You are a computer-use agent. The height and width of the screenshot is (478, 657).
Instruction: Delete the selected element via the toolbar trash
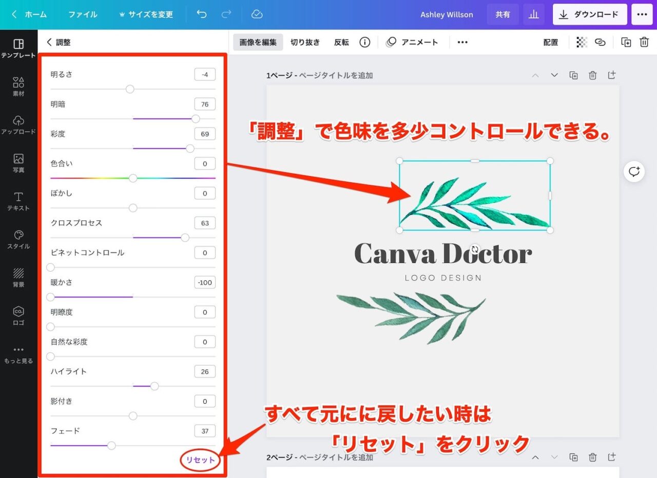pyautogui.click(x=644, y=42)
